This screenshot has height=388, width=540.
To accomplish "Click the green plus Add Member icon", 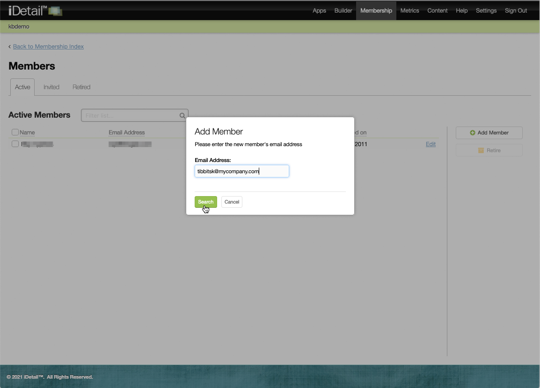I will coord(473,133).
